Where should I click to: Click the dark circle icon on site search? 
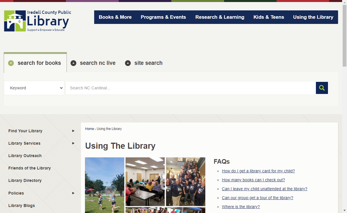(x=128, y=63)
